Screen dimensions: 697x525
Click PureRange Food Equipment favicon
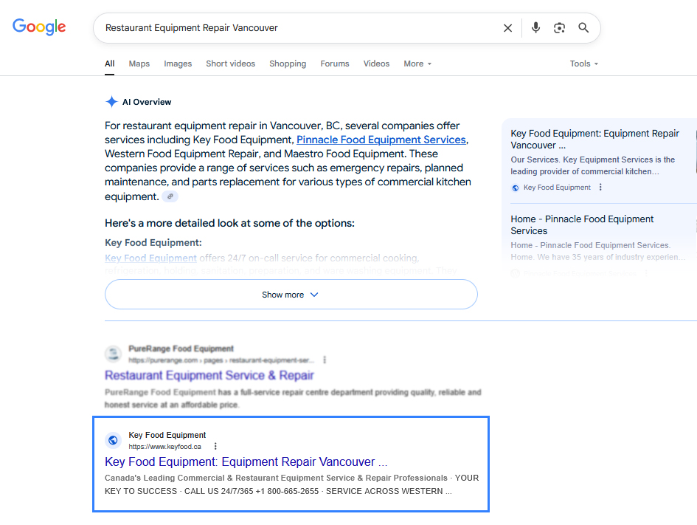[113, 354]
